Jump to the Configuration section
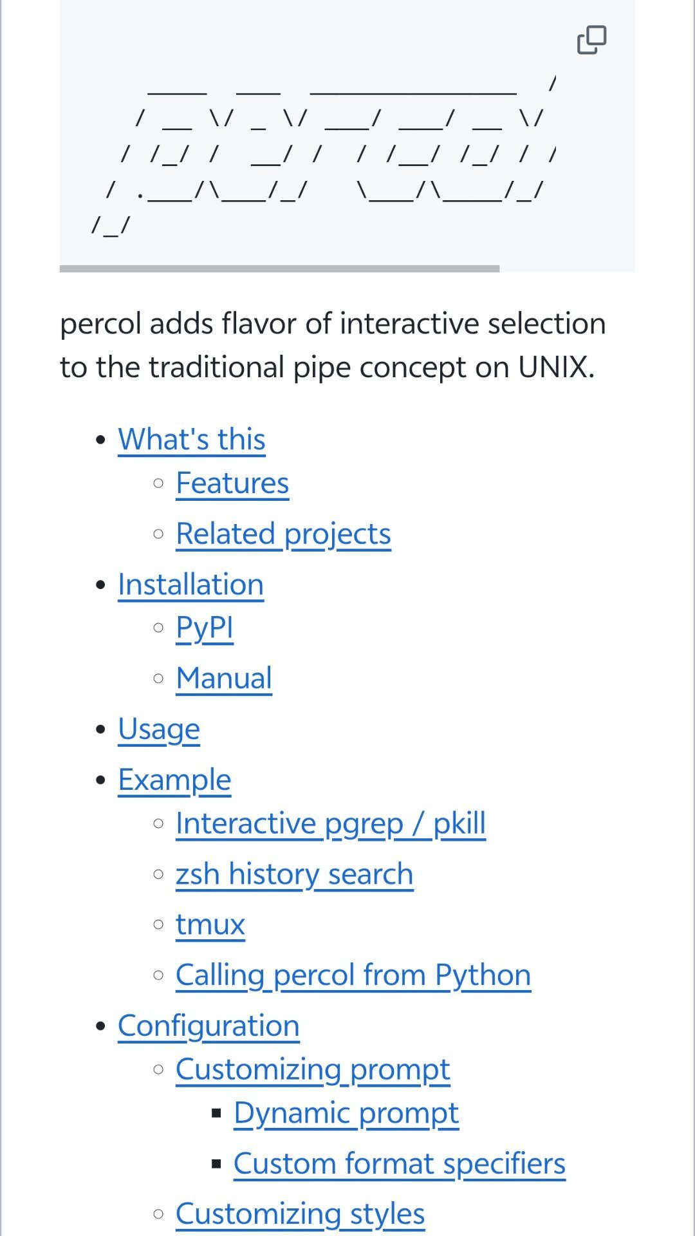The height and width of the screenshot is (1236, 695). tap(208, 1026)
